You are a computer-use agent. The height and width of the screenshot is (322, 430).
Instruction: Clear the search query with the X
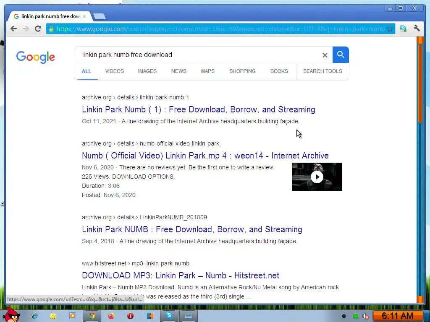(x=325, y=55)
